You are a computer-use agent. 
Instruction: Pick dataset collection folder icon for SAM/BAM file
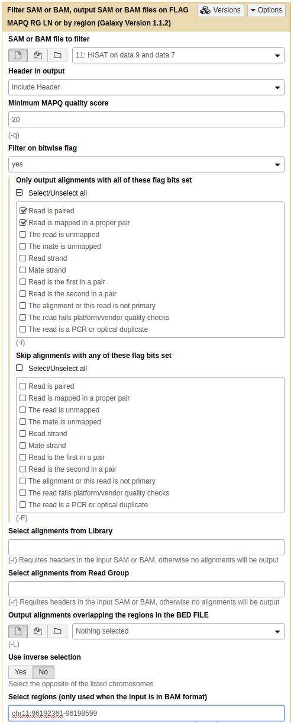tap(57, 55)
